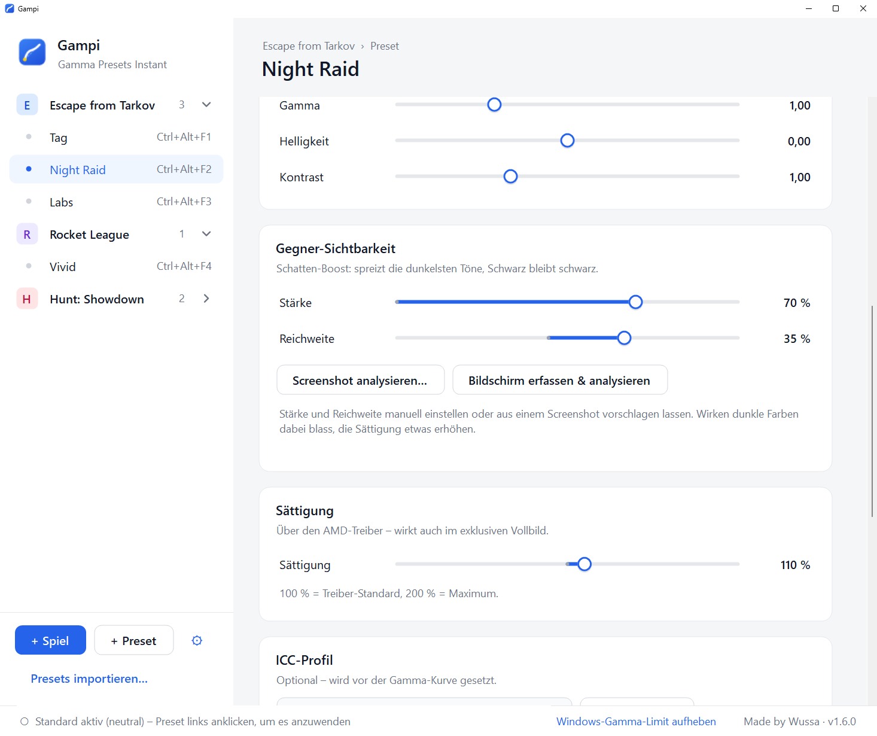Click the Gampi app logo icon

32,52
